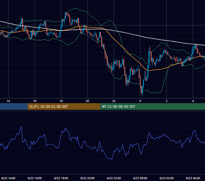
Task: Click the 18 hour label on price chart axis
Action: [61, 101]
